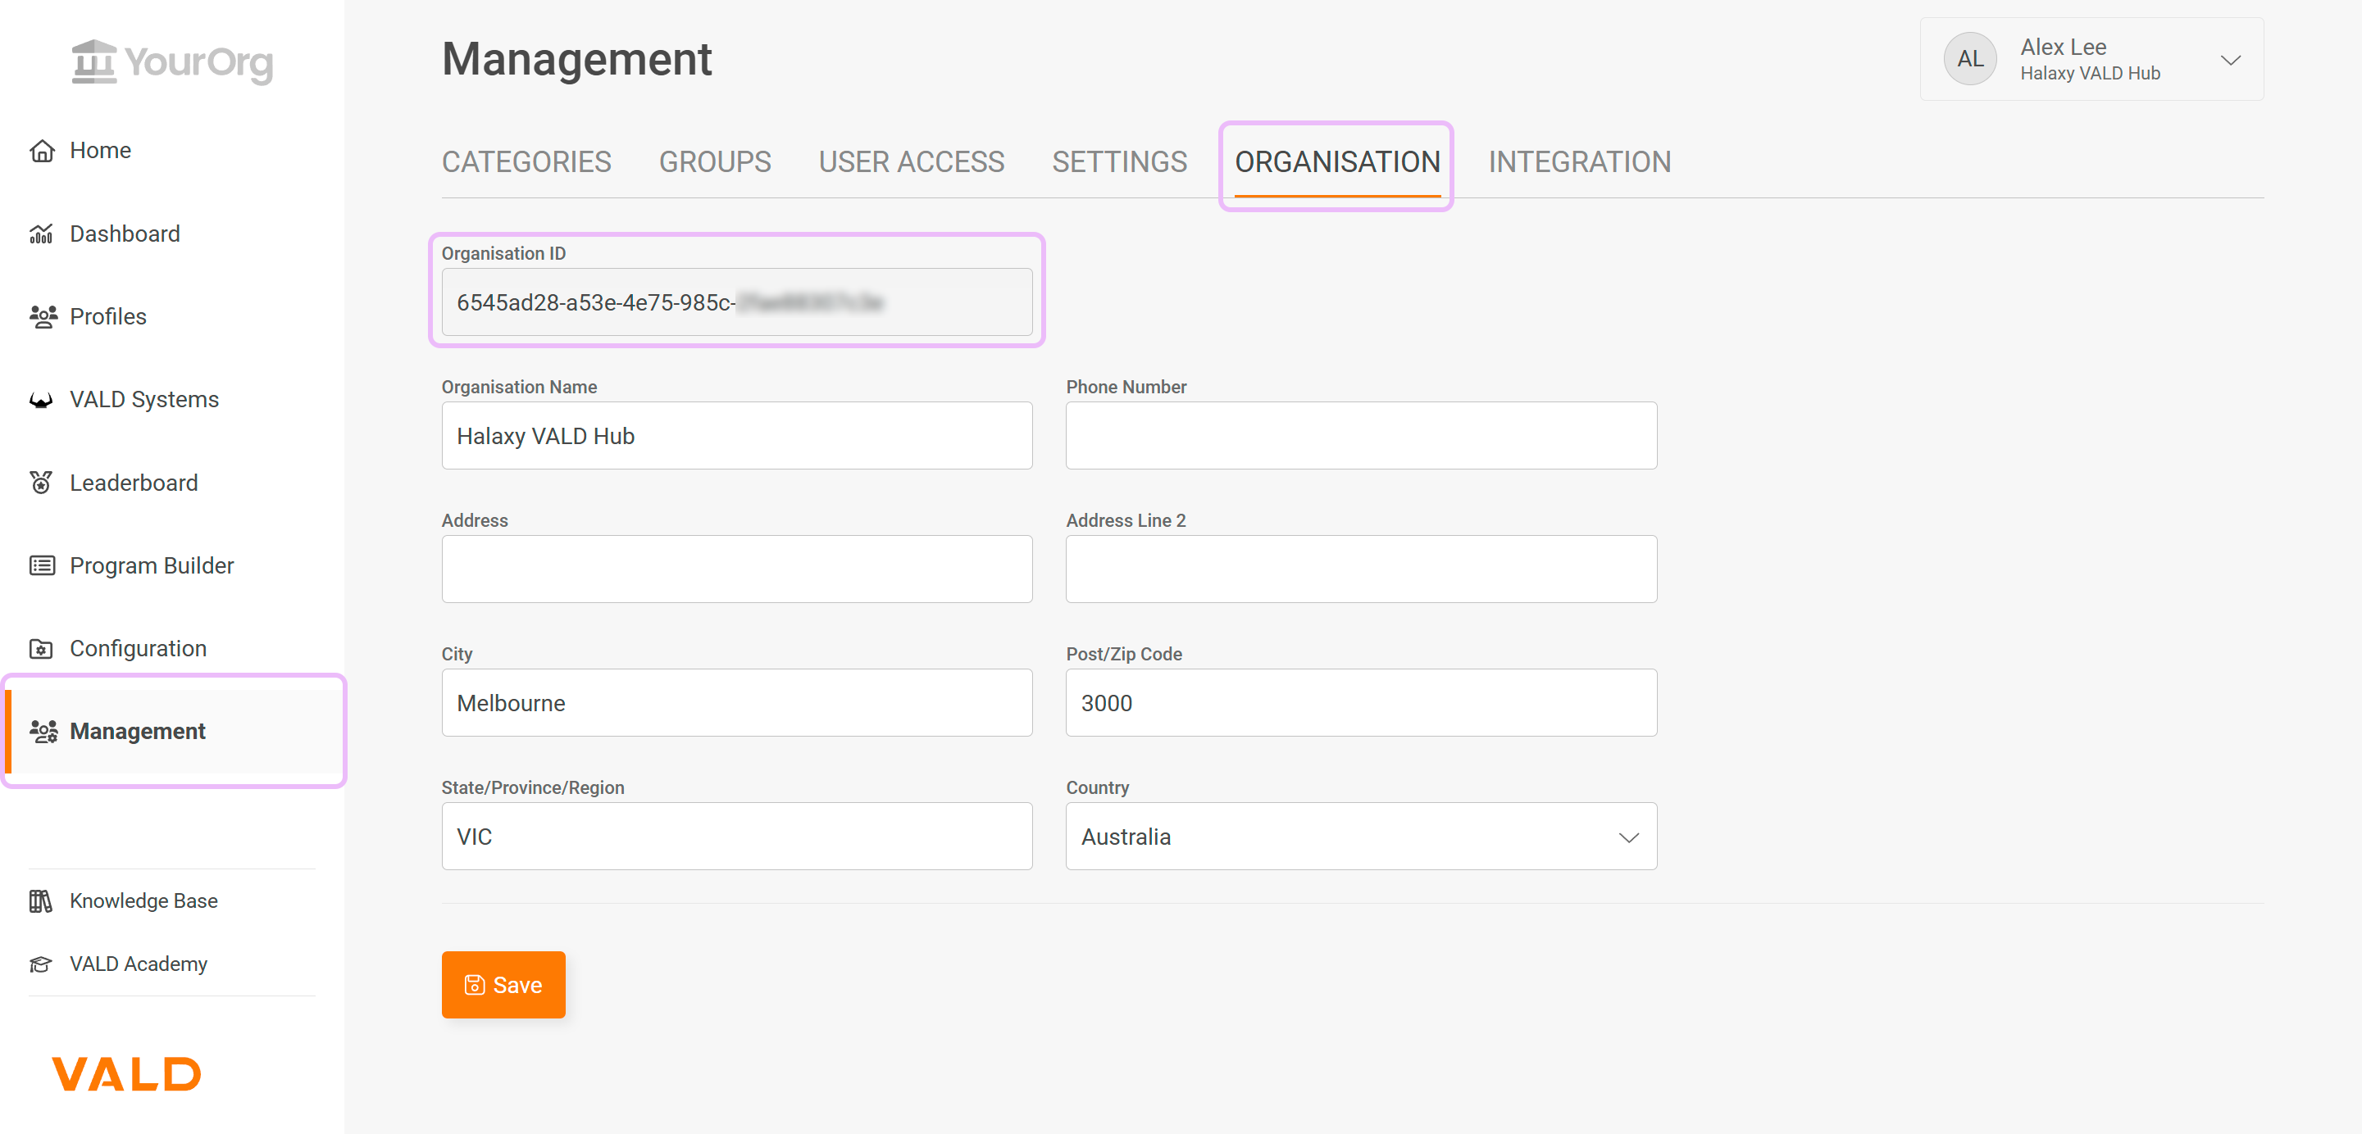This screenshot has width=2362, height=1134.
Task: Click the Leaderboard medal icon
Action: click(41, 483)
